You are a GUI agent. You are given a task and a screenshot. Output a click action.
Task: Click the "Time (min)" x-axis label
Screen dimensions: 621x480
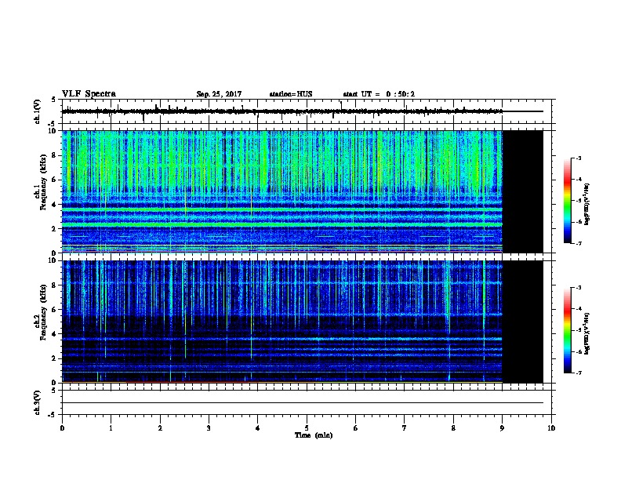[x=314, y=435]
